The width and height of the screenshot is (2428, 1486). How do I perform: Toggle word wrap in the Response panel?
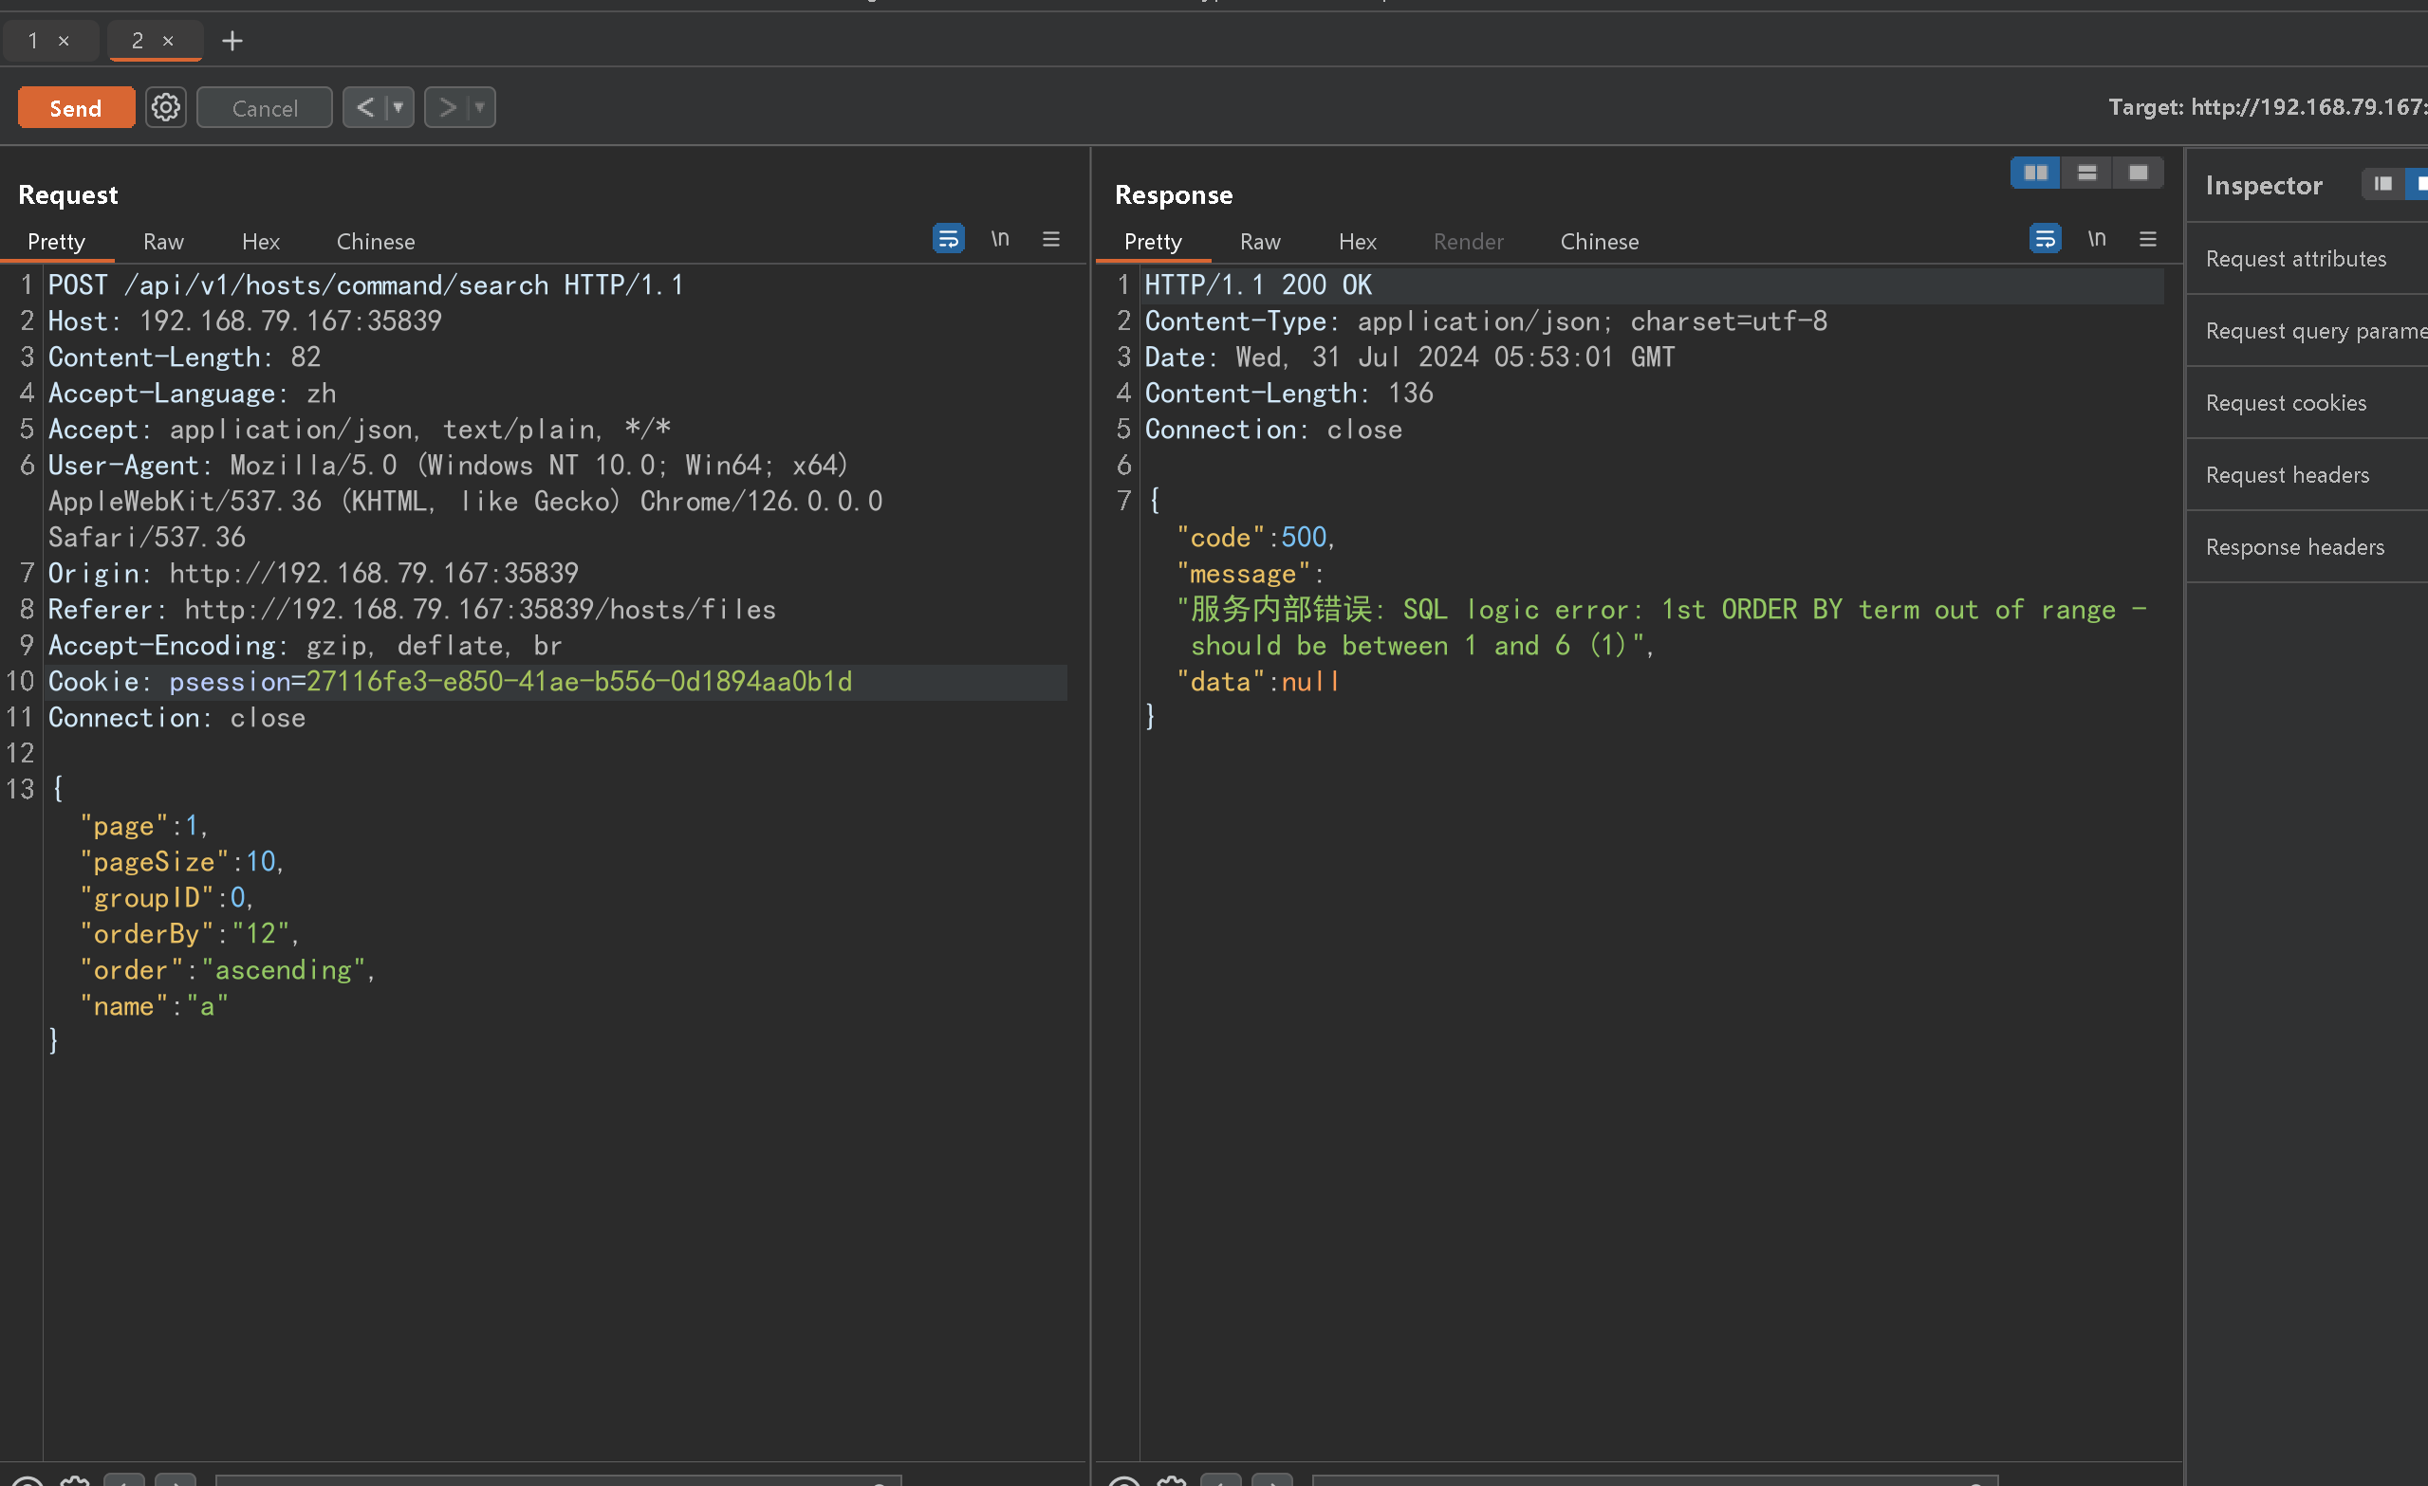(x=2045, y=239)
